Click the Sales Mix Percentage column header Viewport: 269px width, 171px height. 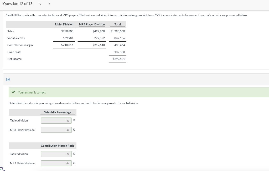coord(58,112)
